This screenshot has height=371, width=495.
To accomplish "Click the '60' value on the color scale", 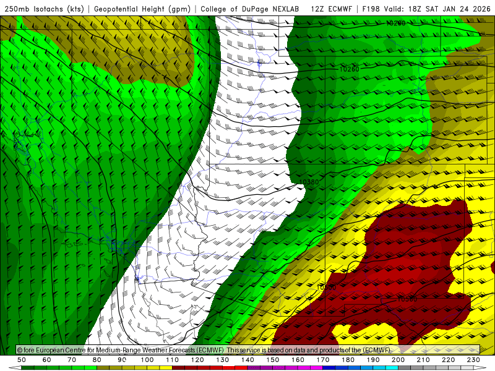I will (x=46, y=360).
